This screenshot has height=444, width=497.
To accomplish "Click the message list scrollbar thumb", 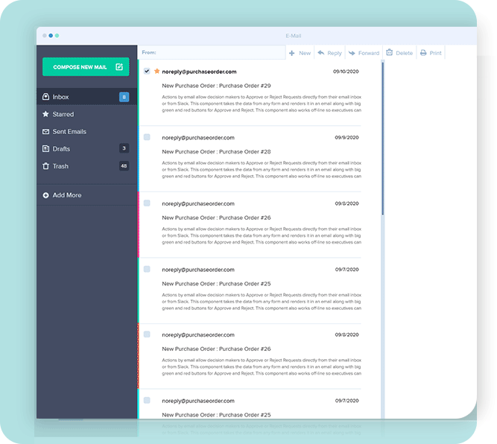I will pyautogui.click(x=382, y=139).
